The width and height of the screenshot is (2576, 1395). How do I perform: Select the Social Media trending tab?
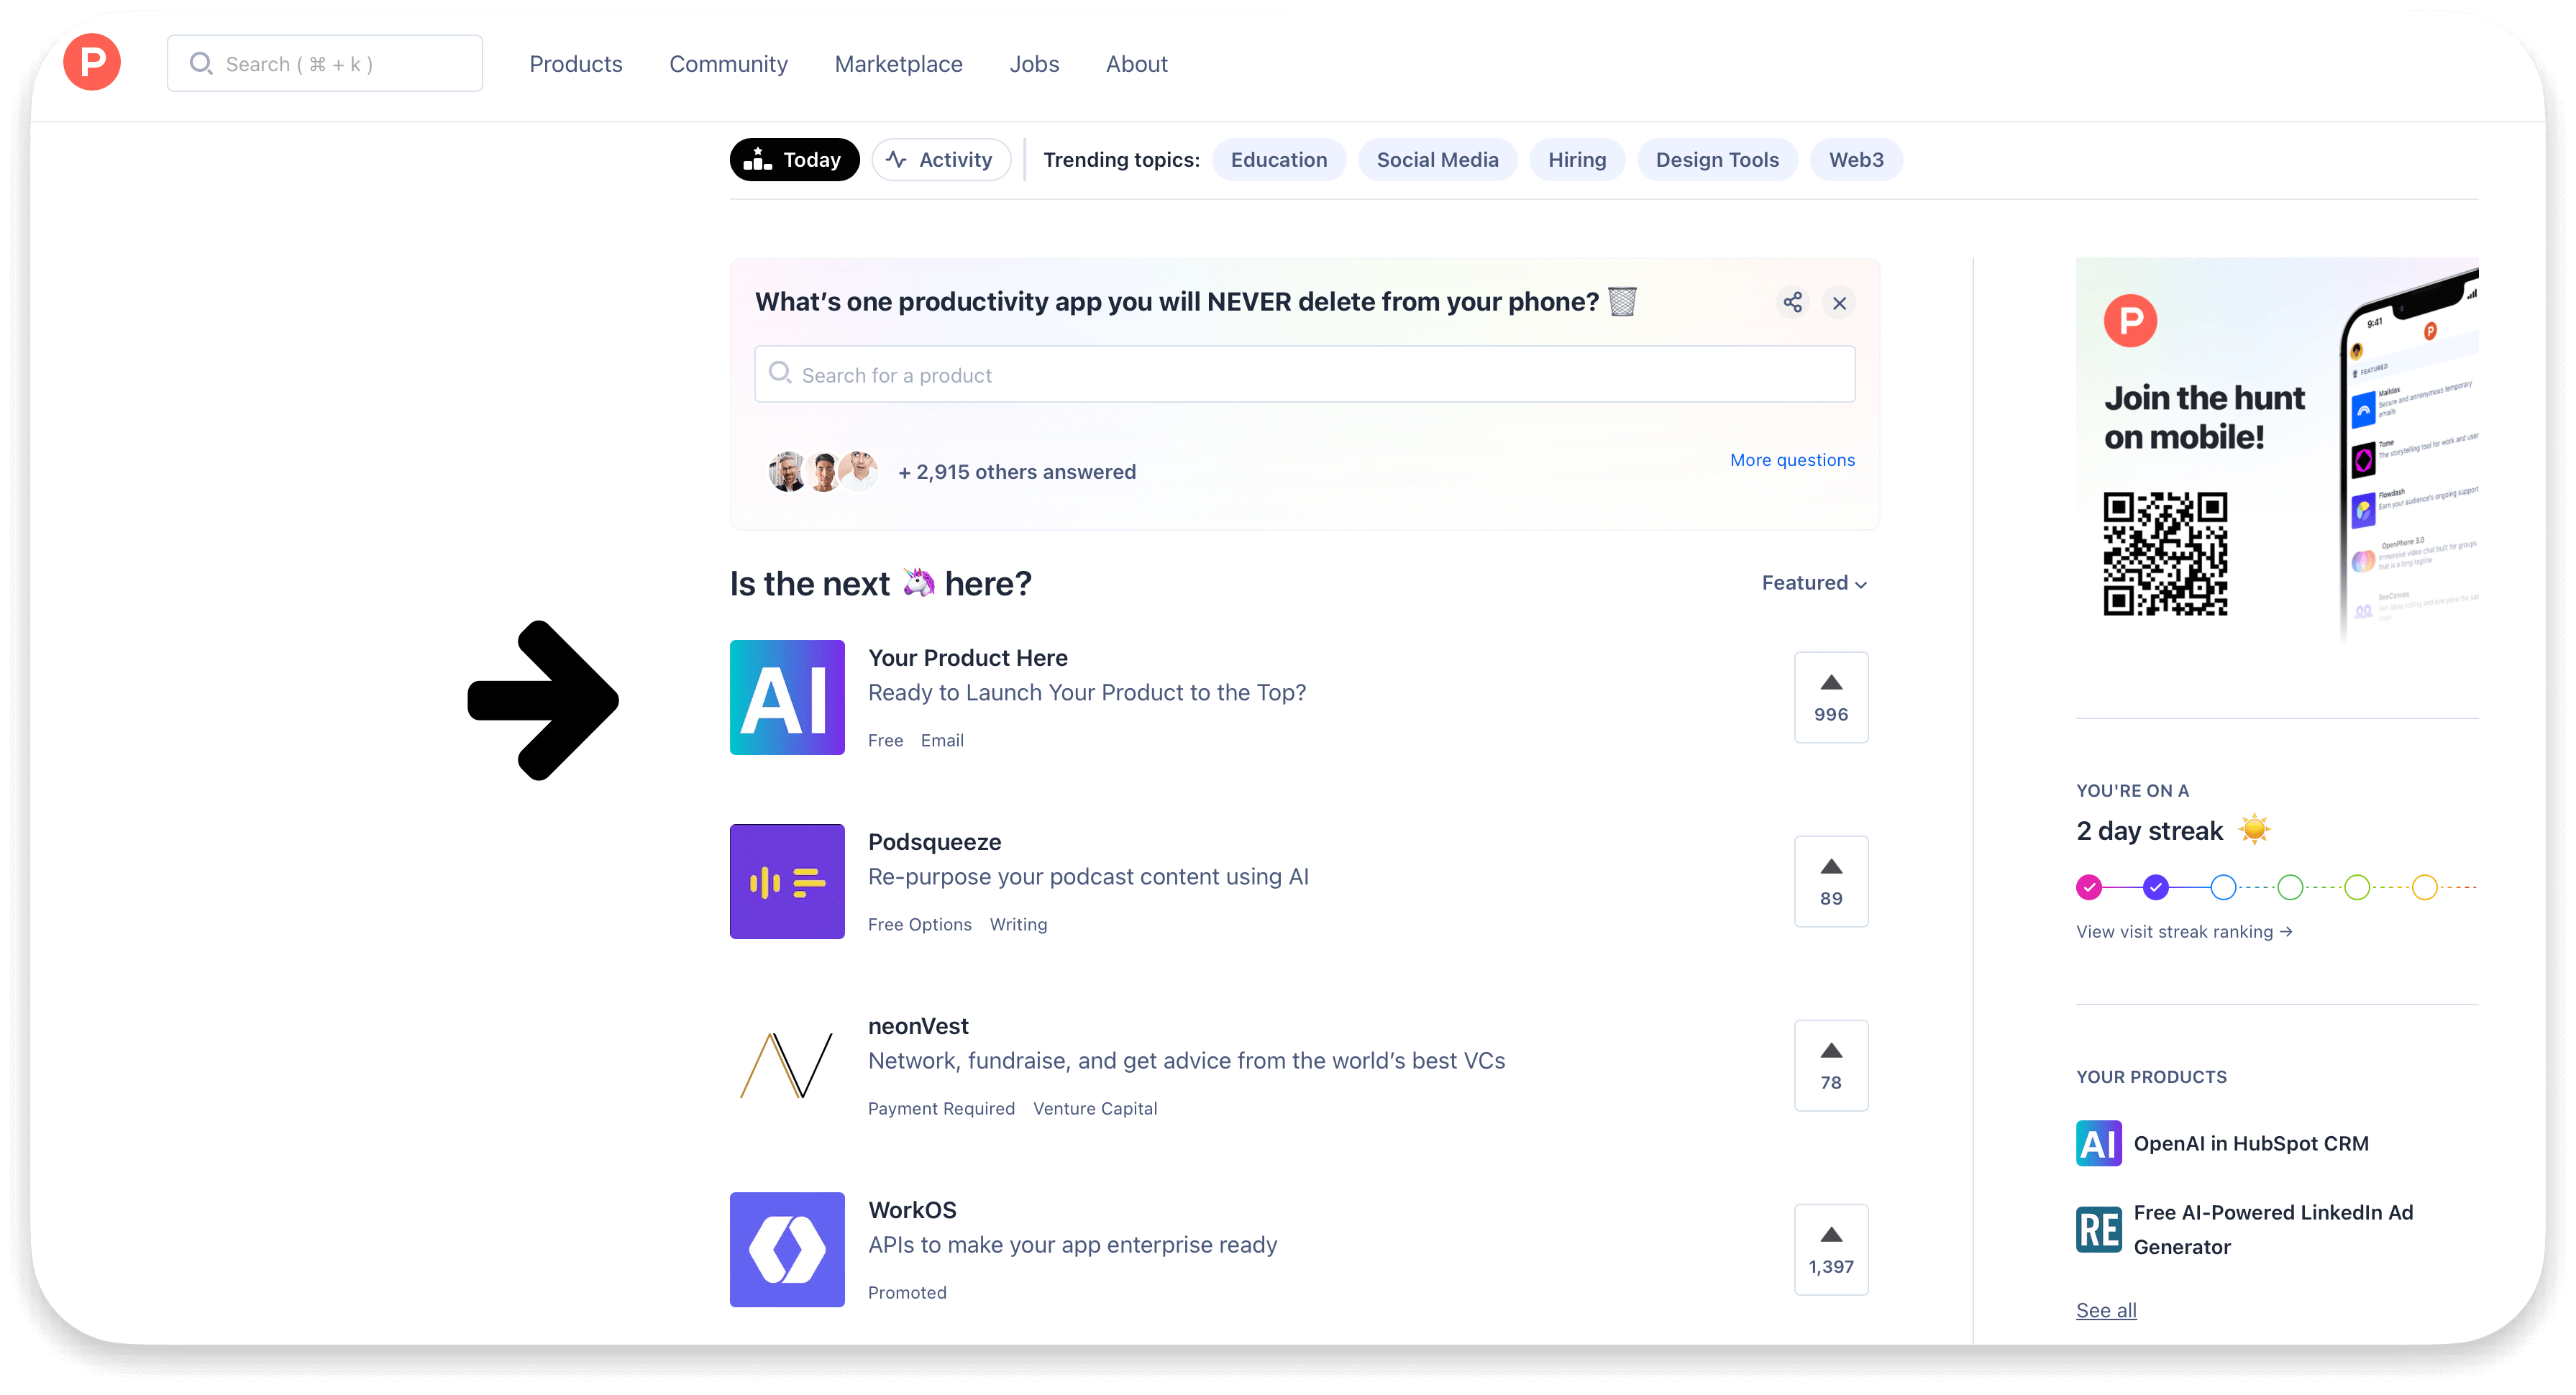(x=1438, y=160)
